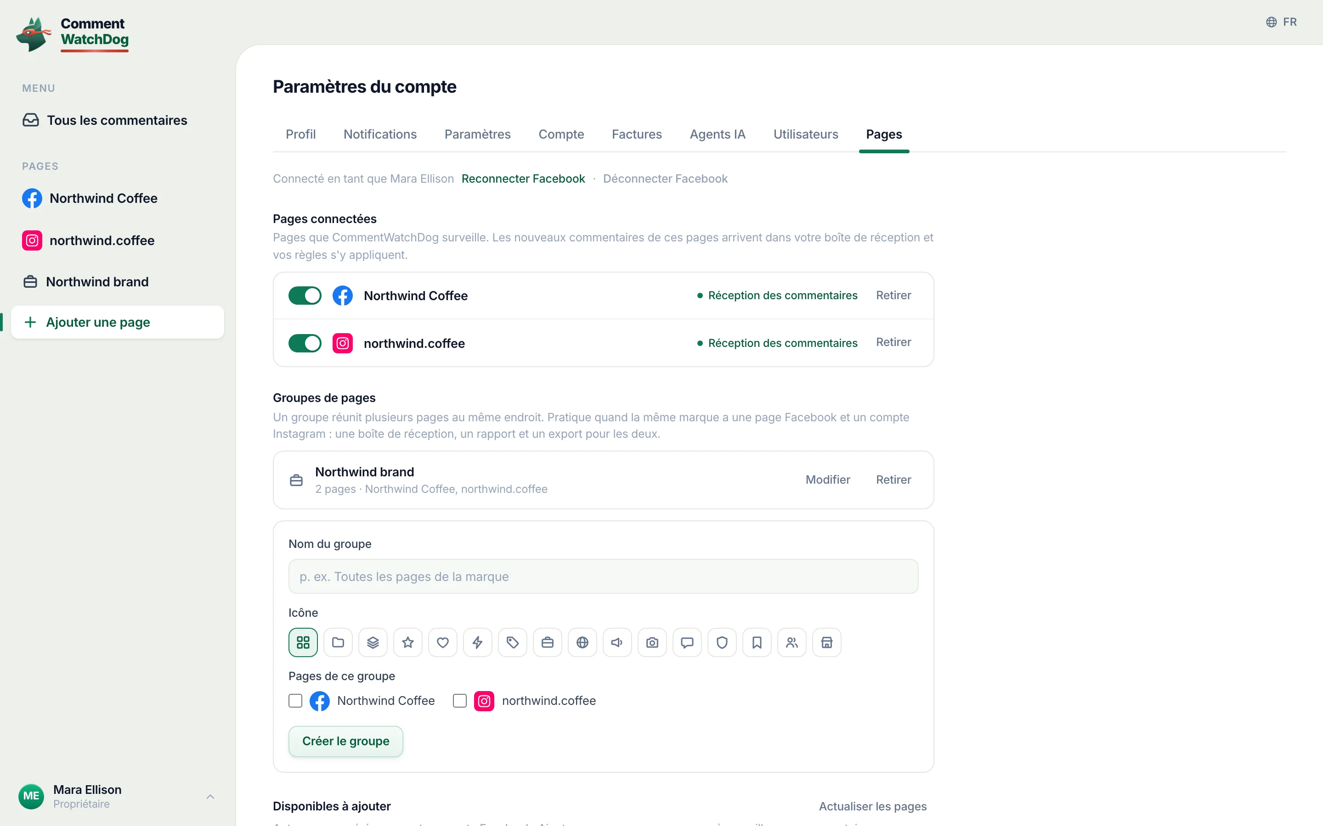
Task: Click the briefcase icon beside sidebar Northwind brand
Action: pos(31,282)
